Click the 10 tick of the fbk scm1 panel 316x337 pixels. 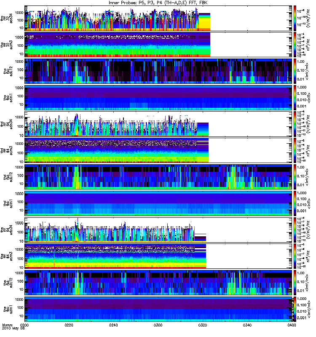pos(21,316)
